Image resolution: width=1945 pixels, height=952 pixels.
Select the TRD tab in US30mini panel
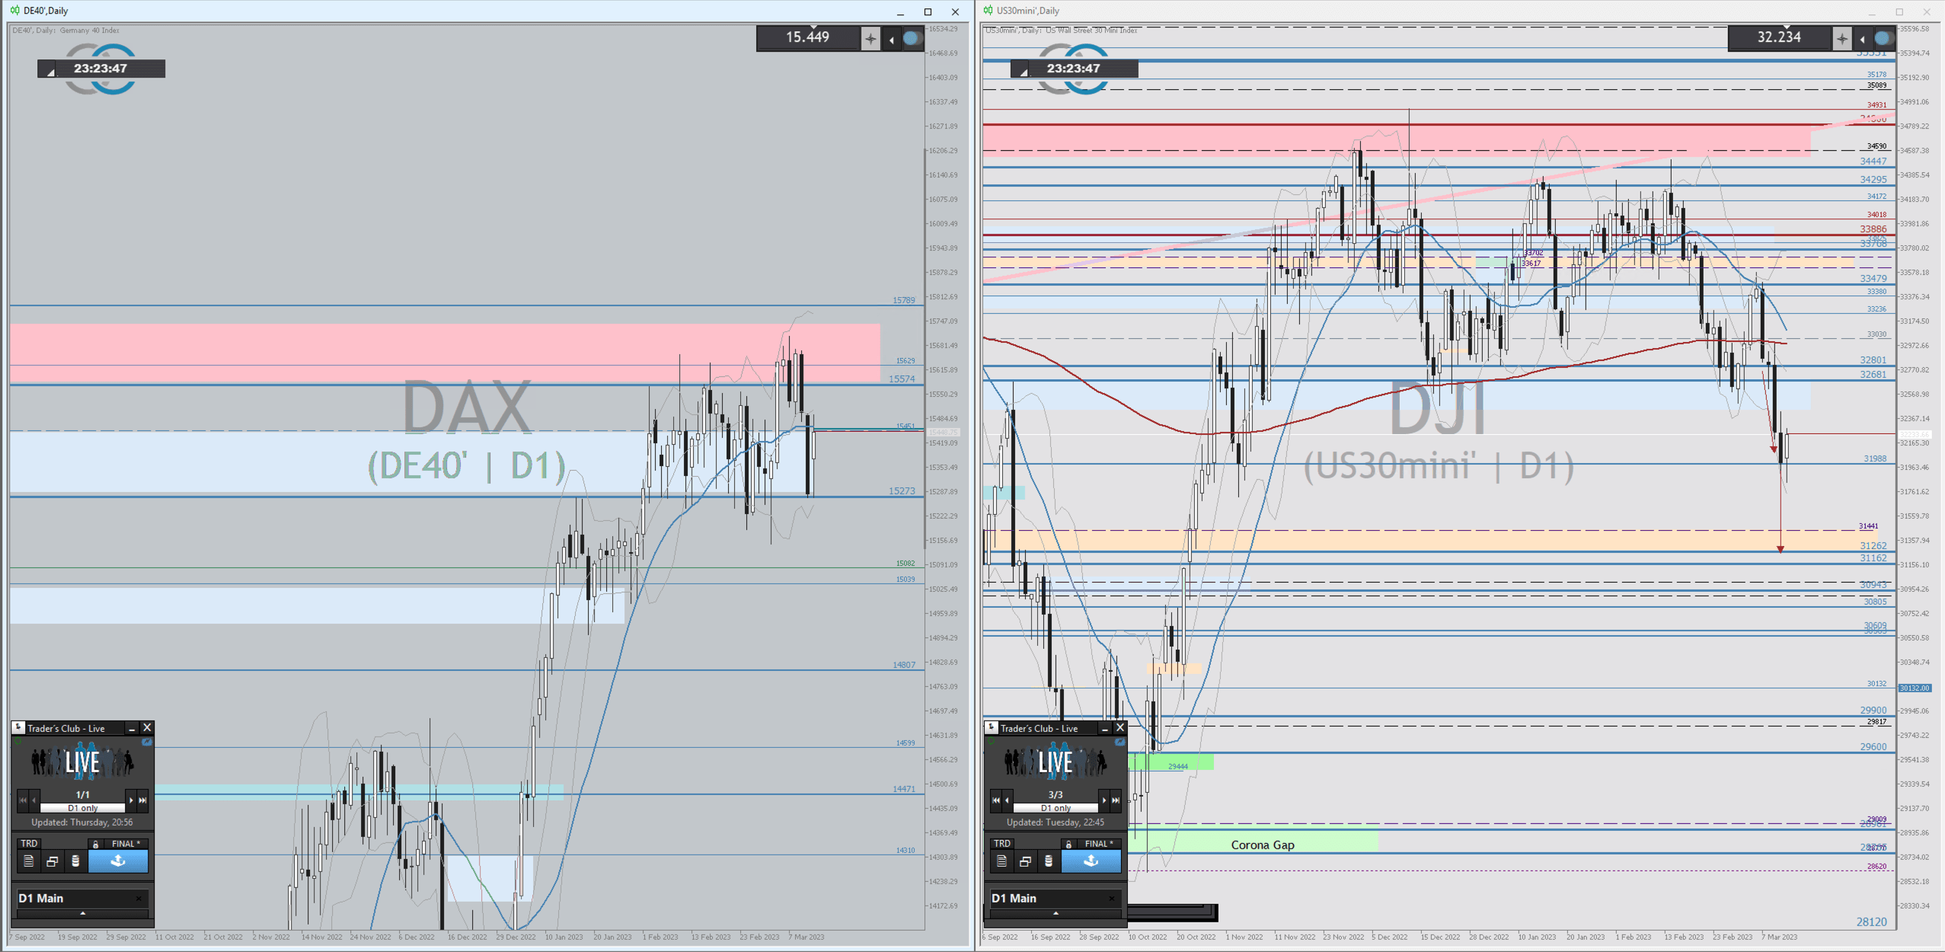1002,843
